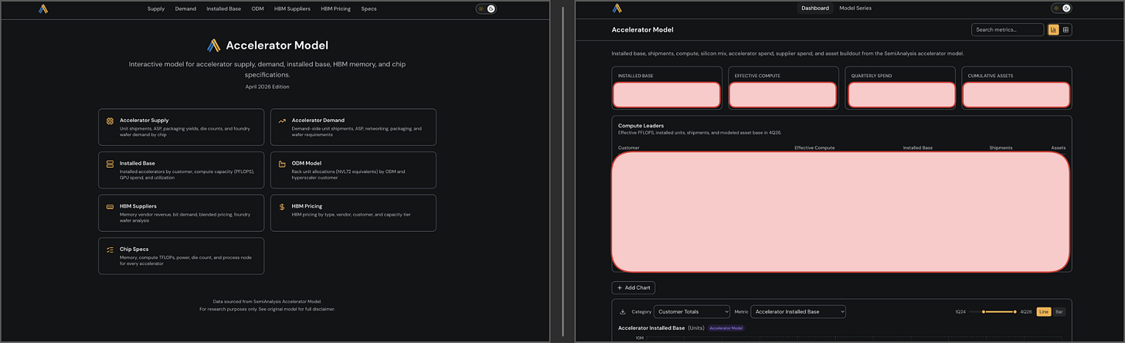Viewport: 1125px width, 343px height.
Task: Click the Accelerator Supply chip icon
Action: 110,121
